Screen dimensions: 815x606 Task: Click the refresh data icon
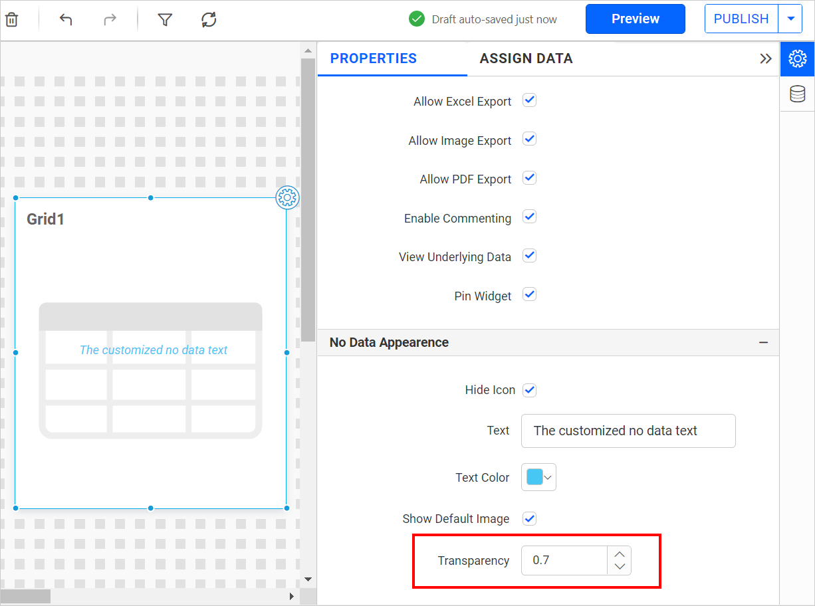pos(209,19)
